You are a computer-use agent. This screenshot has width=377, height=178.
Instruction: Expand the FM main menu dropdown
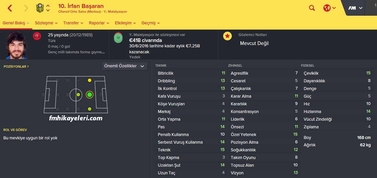coord(355,8)
